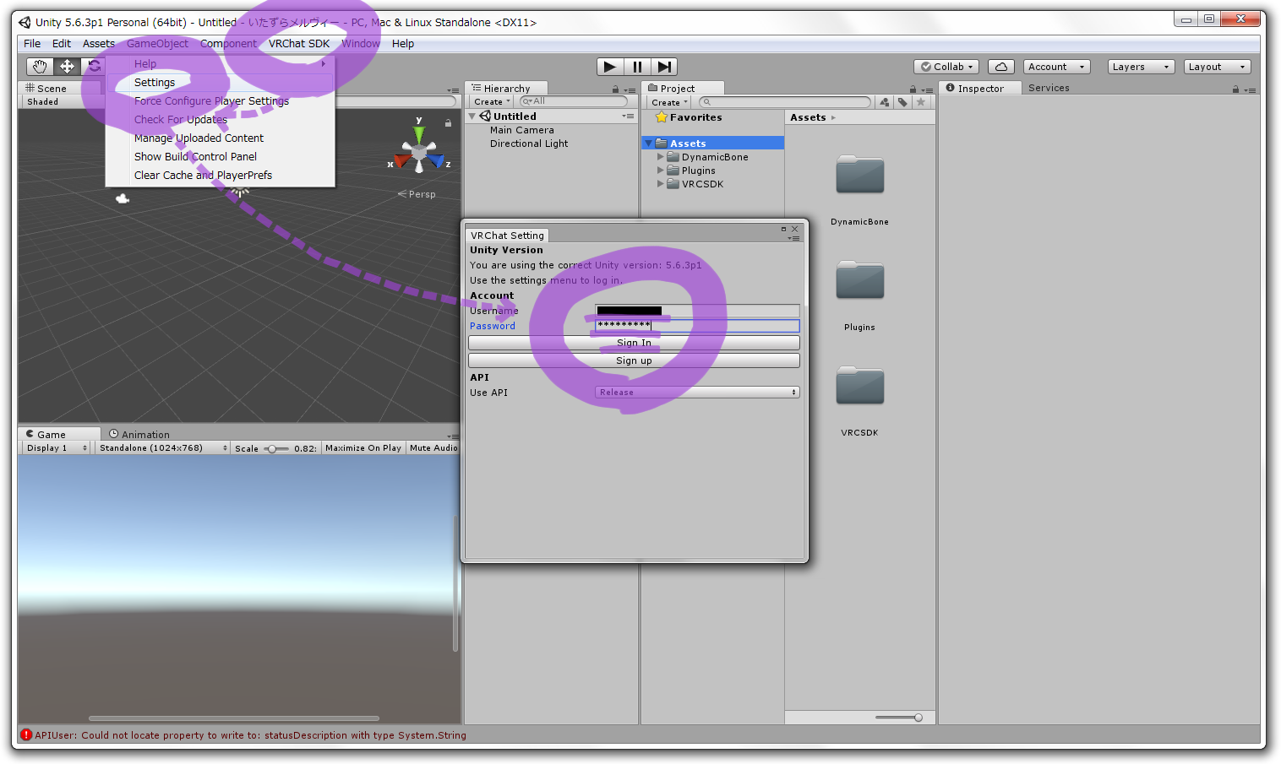Open the Use API Release dropdown

[697, 393]
